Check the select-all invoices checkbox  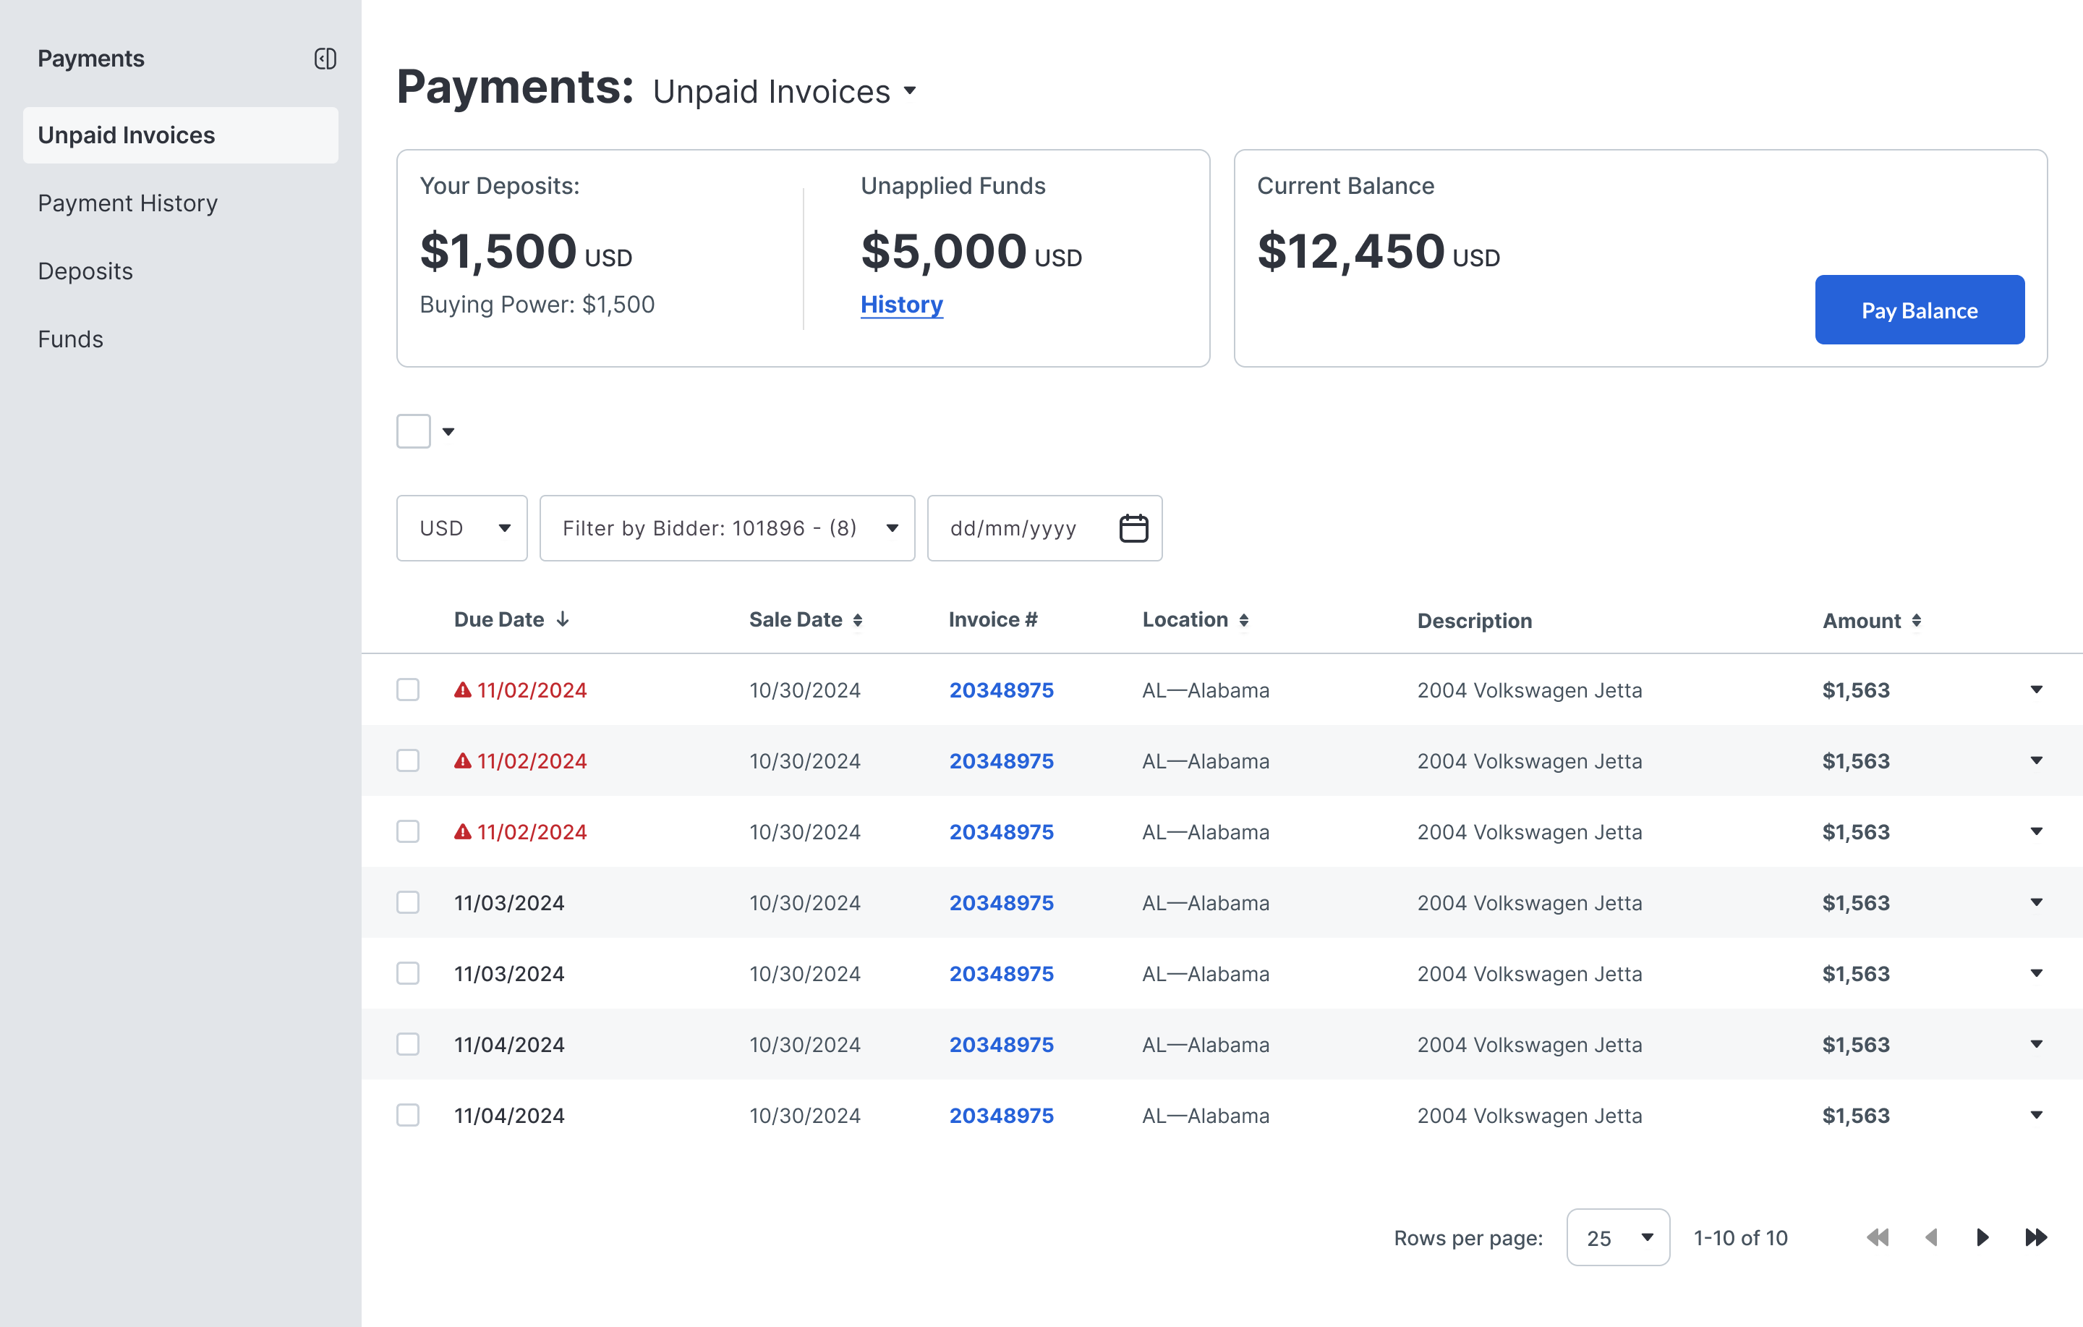414,431
